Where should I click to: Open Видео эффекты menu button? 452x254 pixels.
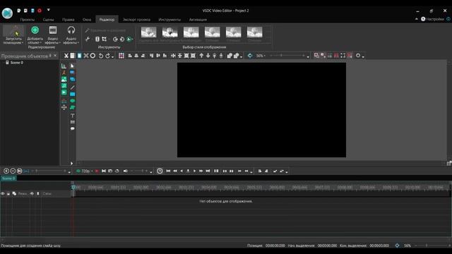point(53,35)
